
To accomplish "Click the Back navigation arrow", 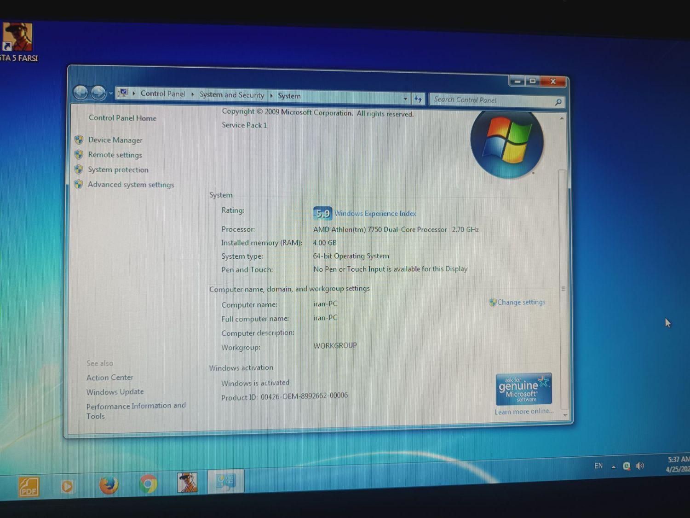I will tap(81, 93).
